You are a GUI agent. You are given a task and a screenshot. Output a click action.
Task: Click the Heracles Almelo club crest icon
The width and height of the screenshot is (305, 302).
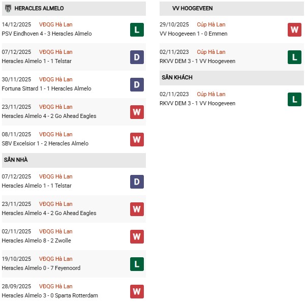[x=8, y=9]
